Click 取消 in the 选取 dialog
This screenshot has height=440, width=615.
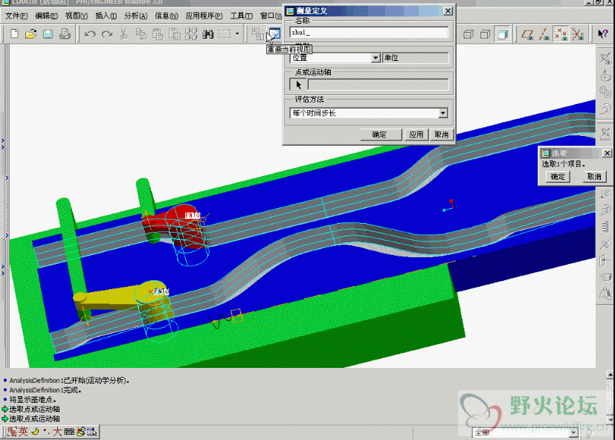pos(594,176)
